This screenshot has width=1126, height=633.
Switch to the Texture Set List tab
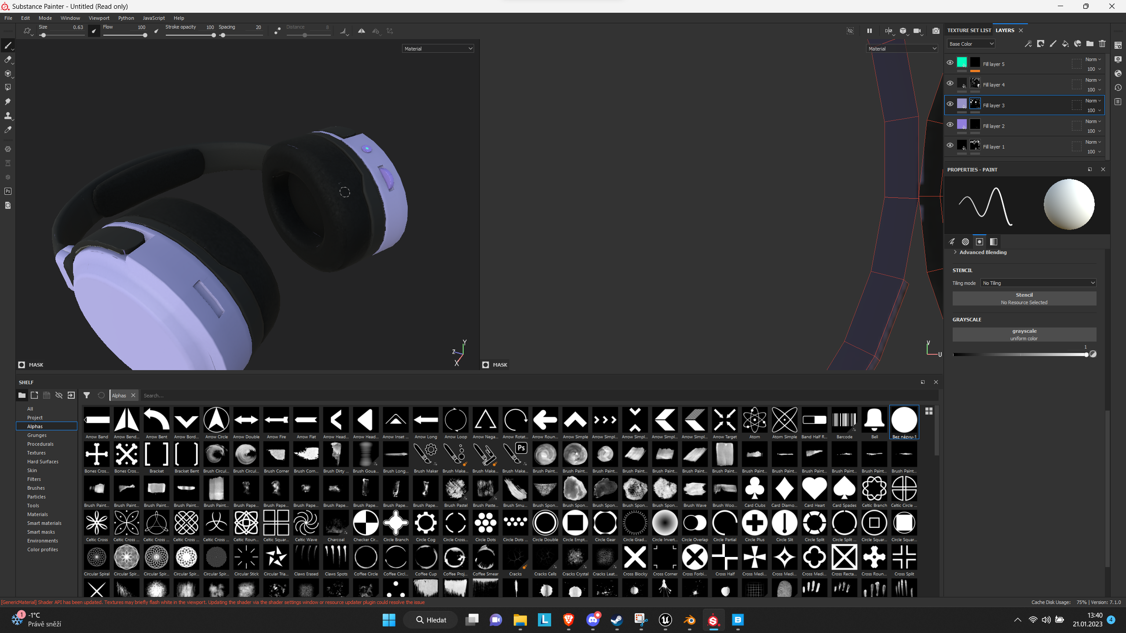tap(969, 30)
